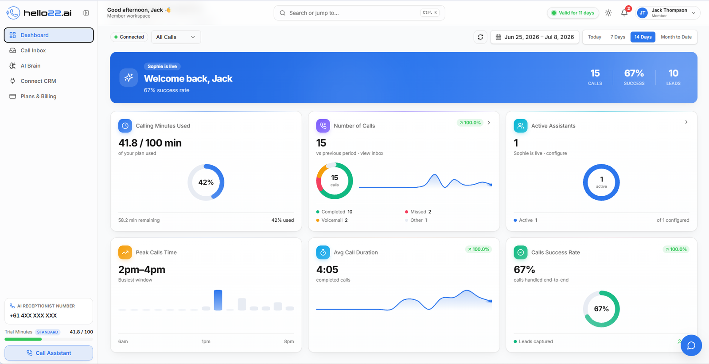Click the magnifier icon in search bar
Screen dimensions: 709x364
click(x=282, y=13)
